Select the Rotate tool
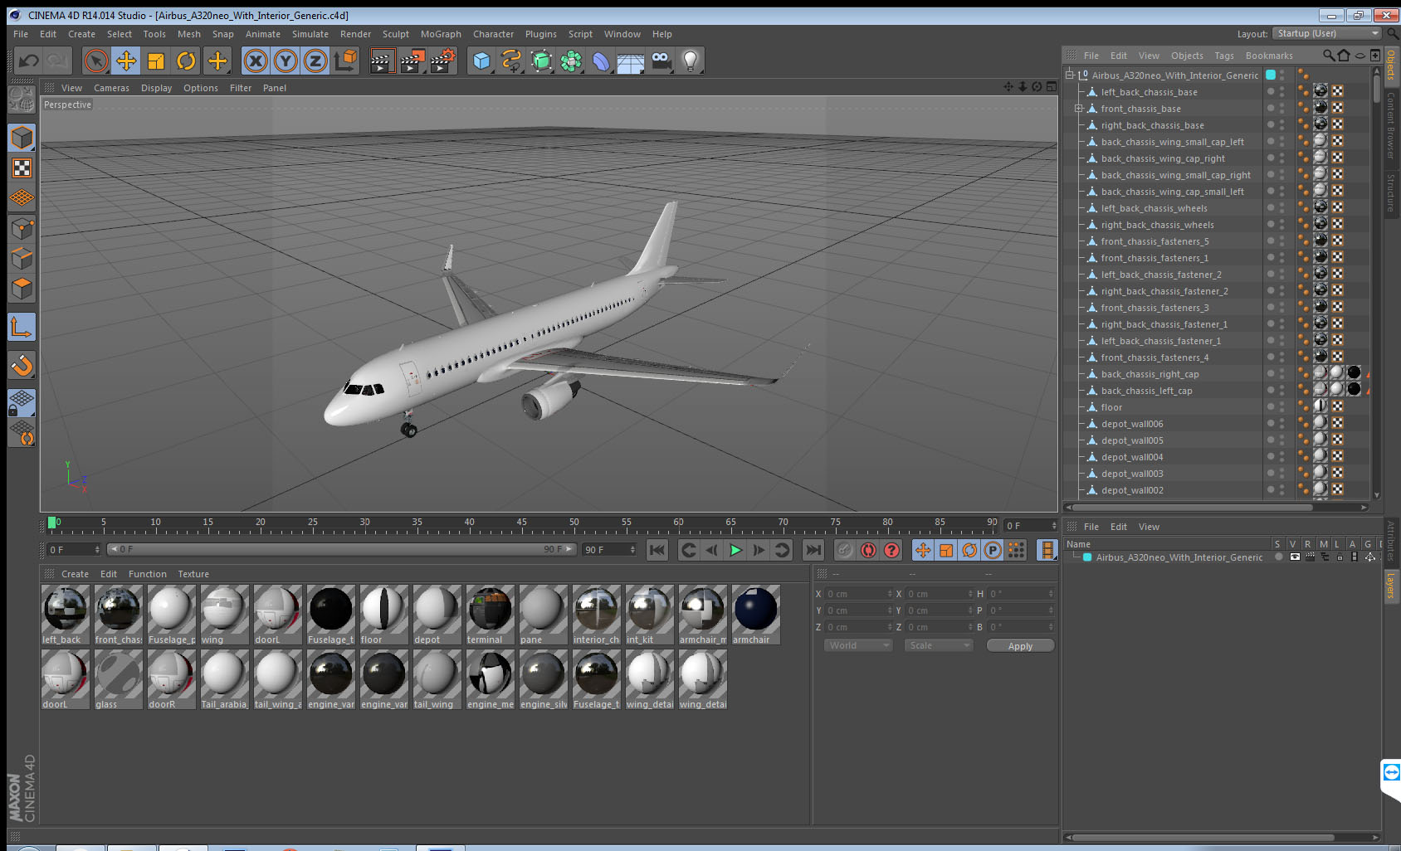Viewport: 1401px width, 851px height. pyautogui.click(x=186, y=61)
